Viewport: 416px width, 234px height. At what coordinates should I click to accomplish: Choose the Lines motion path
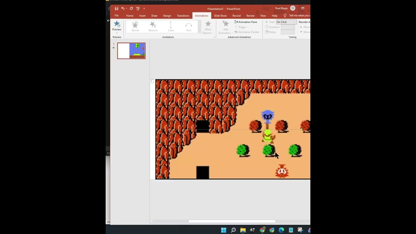[x=171, y=27]
